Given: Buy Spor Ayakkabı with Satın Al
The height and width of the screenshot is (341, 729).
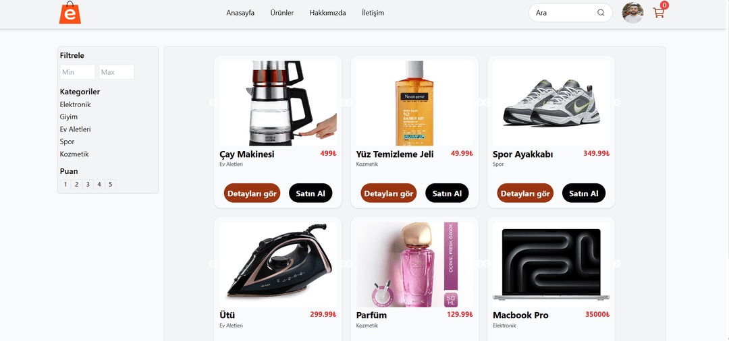Looking at the screenshot, I should (583, 193).
